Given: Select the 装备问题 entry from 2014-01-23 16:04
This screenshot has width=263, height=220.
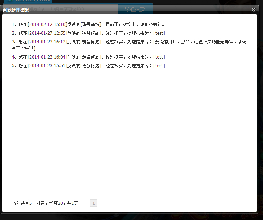Looking at the screenshot, I should click(88, 57).
